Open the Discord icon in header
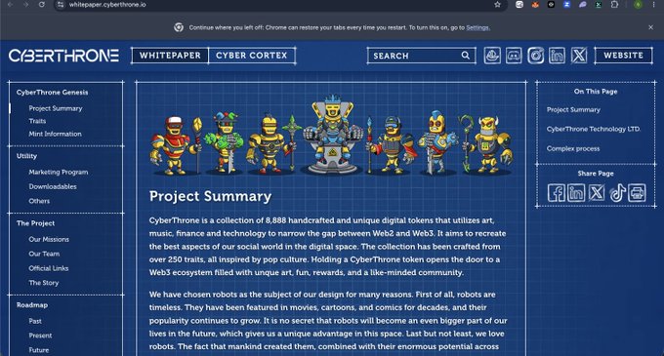 pos(514,56)
